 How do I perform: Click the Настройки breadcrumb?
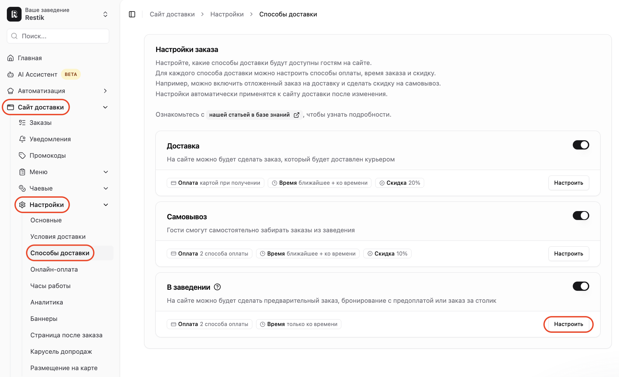[227, 14]
